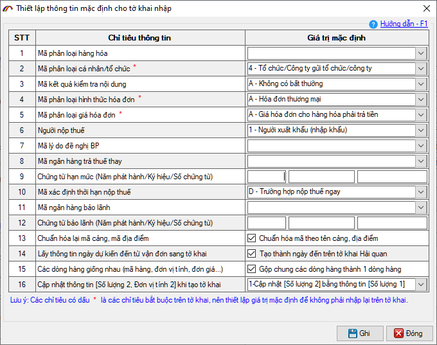Open the "Mã lý do đề nghị BP" dropdown
437x345 pixels.
421,146
